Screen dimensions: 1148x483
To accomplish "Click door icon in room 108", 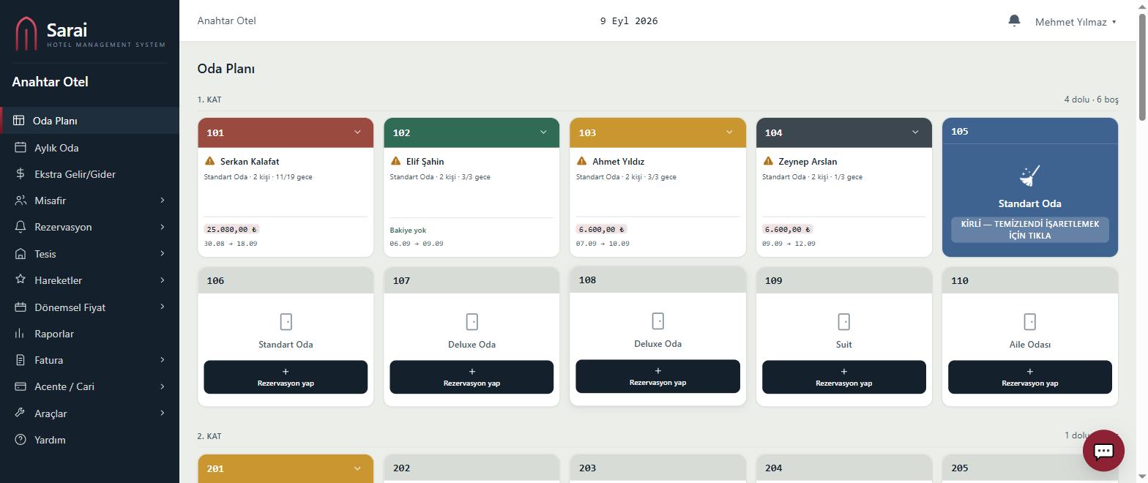I will 657,321.
